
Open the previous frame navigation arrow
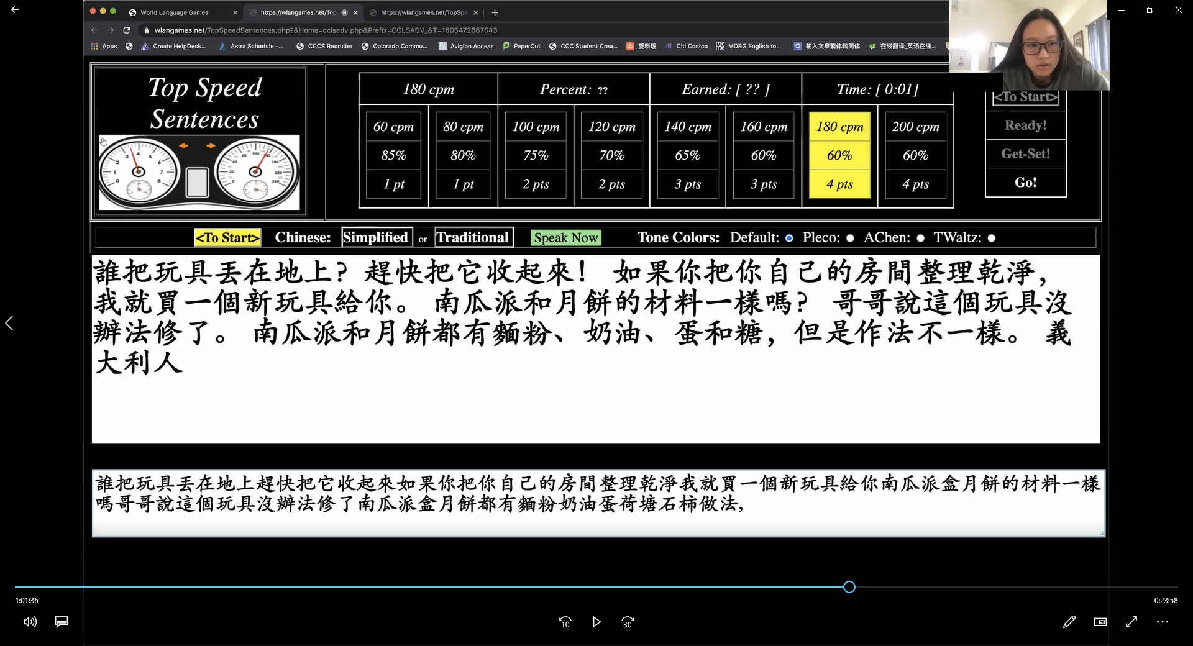click(9, 323)
